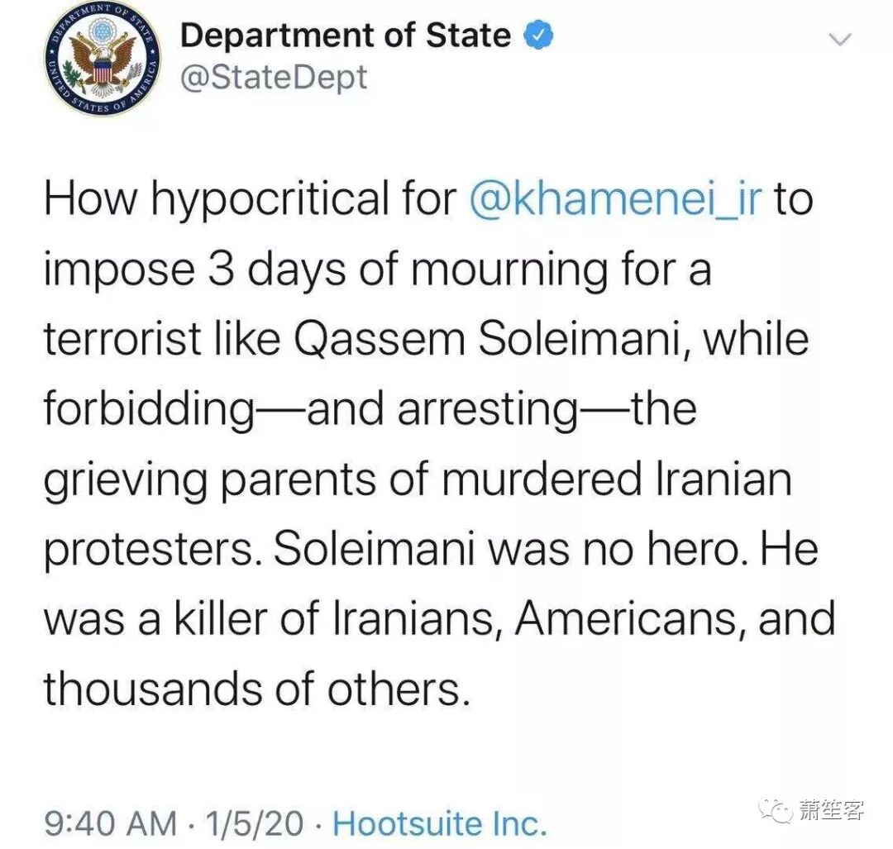This screenshot has height=849, width=893.
Task: Click the @StateDept handle
Action: point(274,78)
